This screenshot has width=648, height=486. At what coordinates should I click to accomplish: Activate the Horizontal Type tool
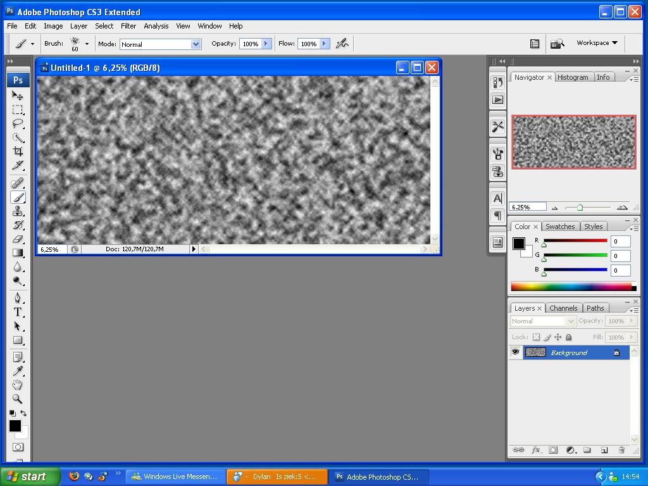(18, 312)
